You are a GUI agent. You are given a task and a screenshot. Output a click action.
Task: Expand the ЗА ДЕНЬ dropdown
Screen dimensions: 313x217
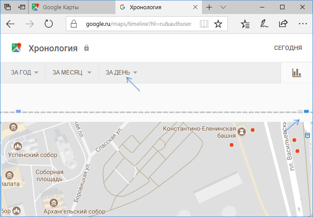[x=121, y=73]
